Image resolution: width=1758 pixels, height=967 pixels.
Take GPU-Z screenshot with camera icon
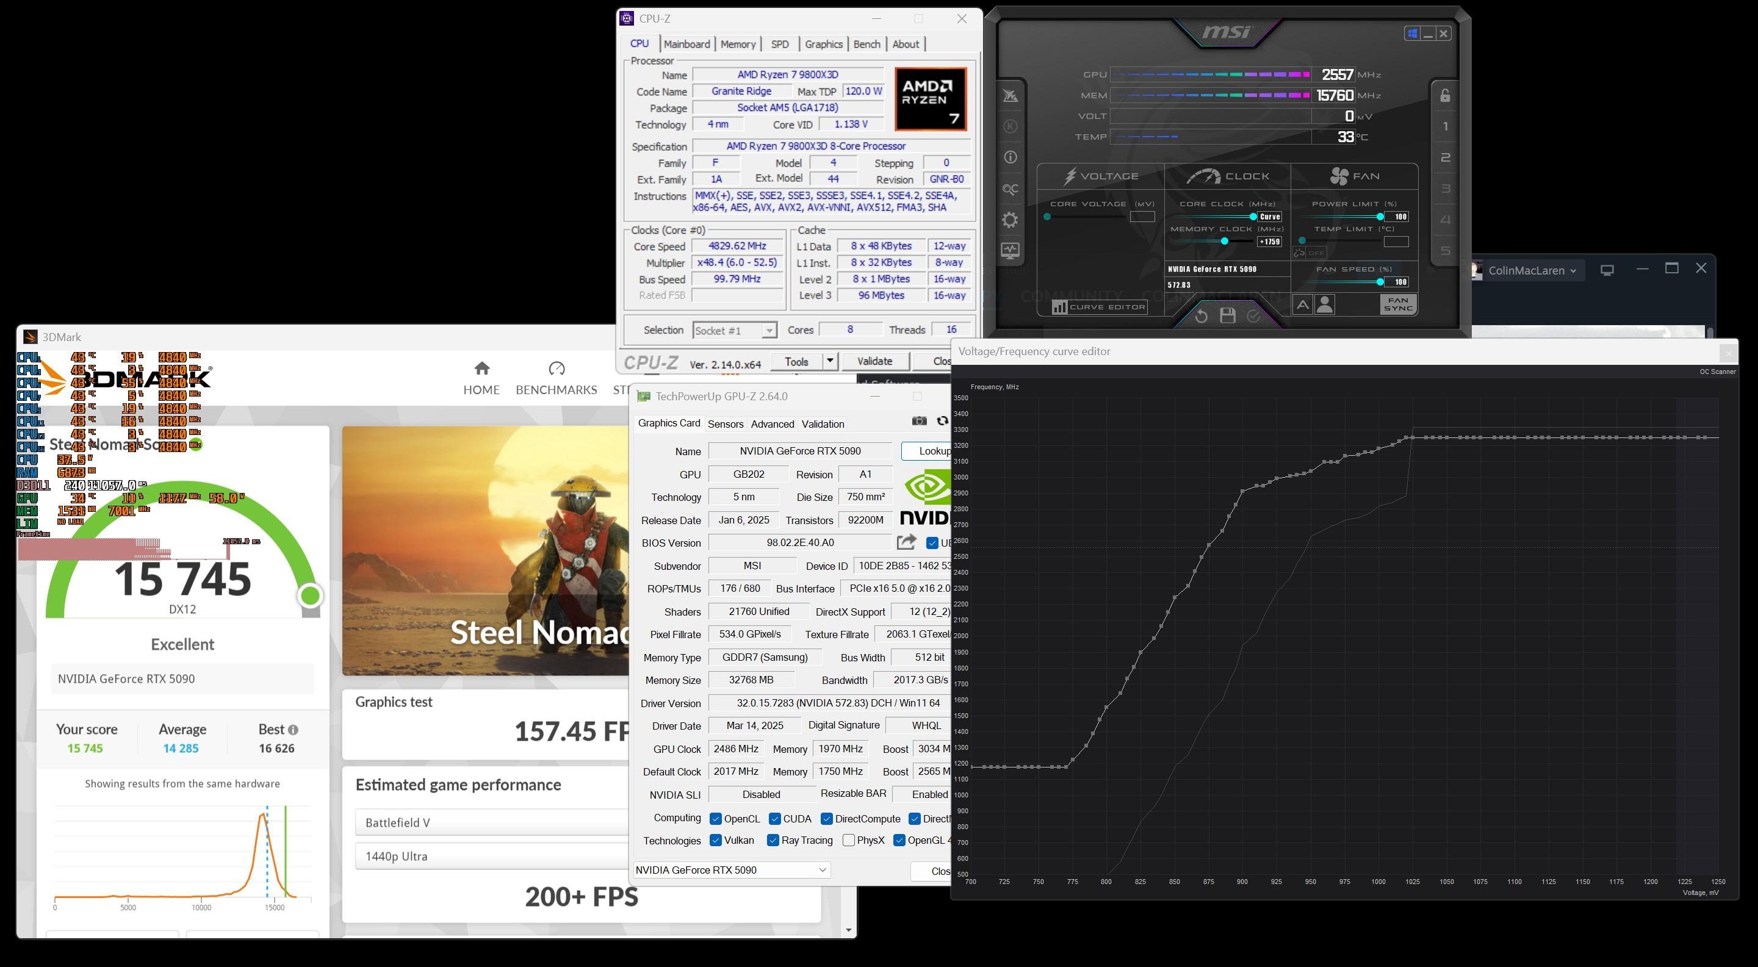pyautogui.click(x=919, y=421)
